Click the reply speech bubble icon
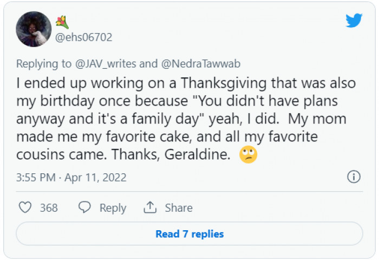 (84, 207)
